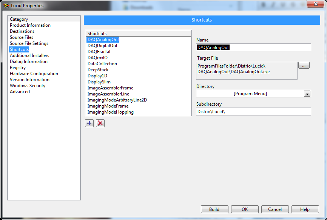This screenshot has width=327, height=220.
Task: Select DeepStack shortcut
Action: coord(98,70)
